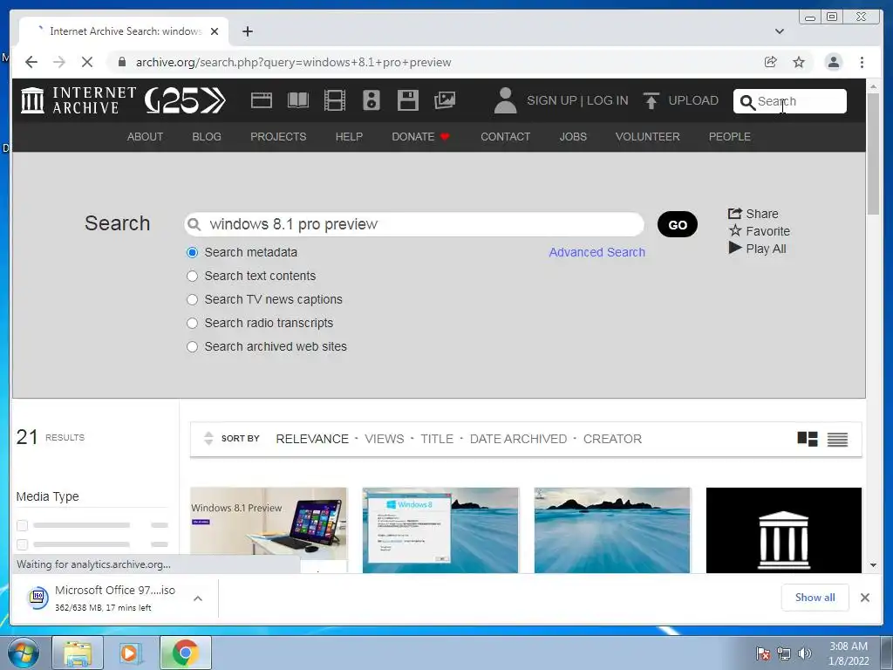This screenshot has width=893, height=670.
Task: Open the CONTACT menu item
Action: [505, 137]
